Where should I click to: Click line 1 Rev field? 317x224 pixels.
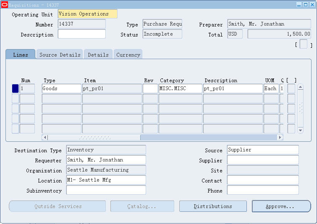(150, 89)
